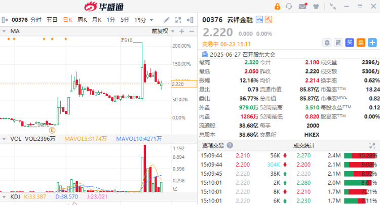
Task: Expand chart to fullscreen
Action: [x=178, y=20]
